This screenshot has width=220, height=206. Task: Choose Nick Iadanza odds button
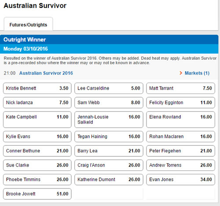pyautogui.click(x=37, y=103)
